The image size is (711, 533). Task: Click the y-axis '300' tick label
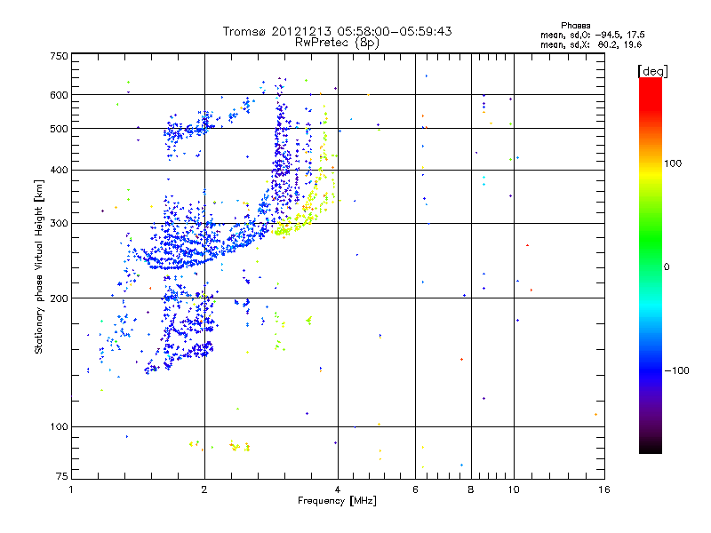pos(59,224)
